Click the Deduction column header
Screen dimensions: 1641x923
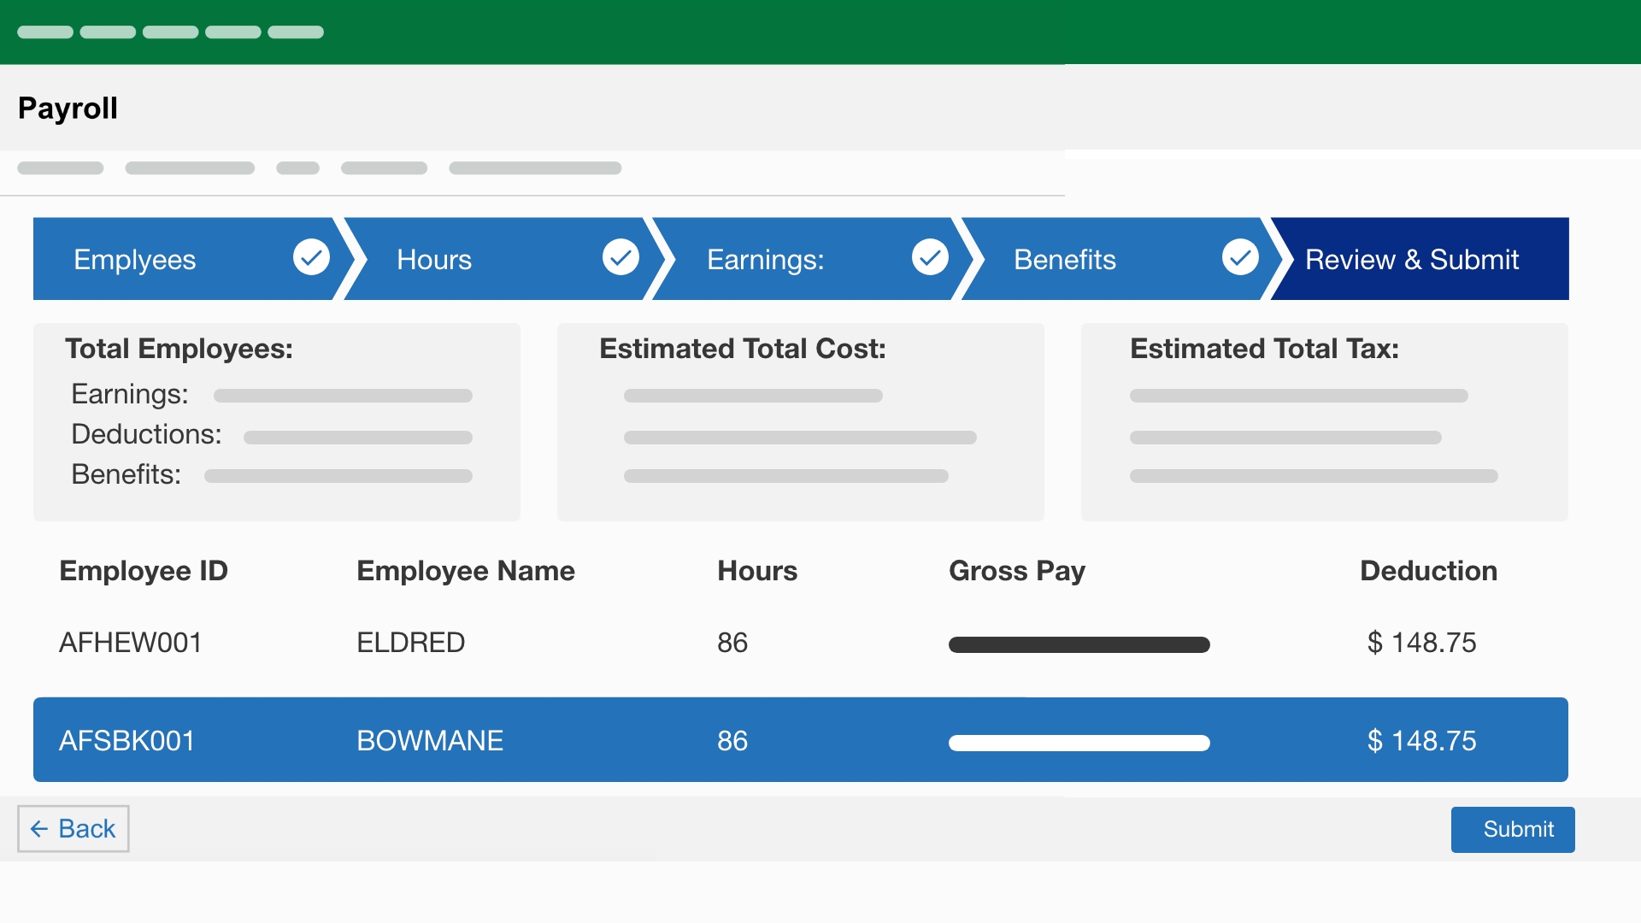click(1428, 571)
